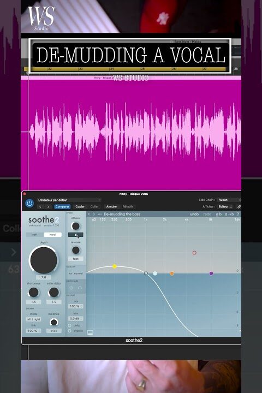Image resolution: width=262 pixels, height=393 pixels.
Task: Open the Utilisateur par défaut preset dropdown
Action: pos(69,200)
